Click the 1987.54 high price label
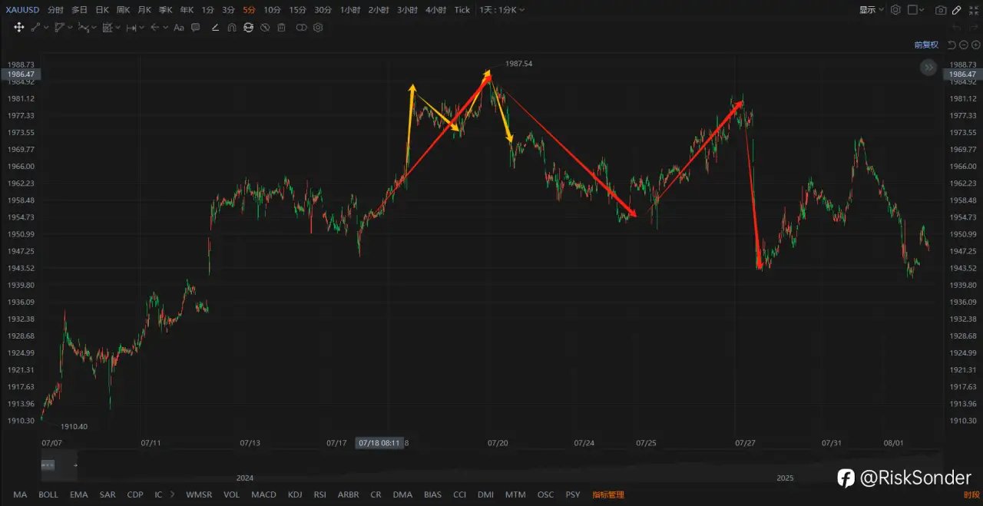 (518, 64)
